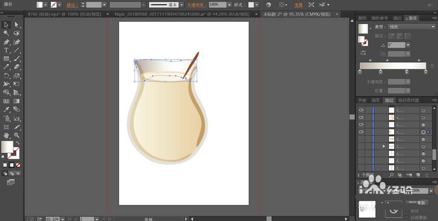Click the gradient slider bar
The width and height of the screenshot is (438, 221).
pos(393,66)
